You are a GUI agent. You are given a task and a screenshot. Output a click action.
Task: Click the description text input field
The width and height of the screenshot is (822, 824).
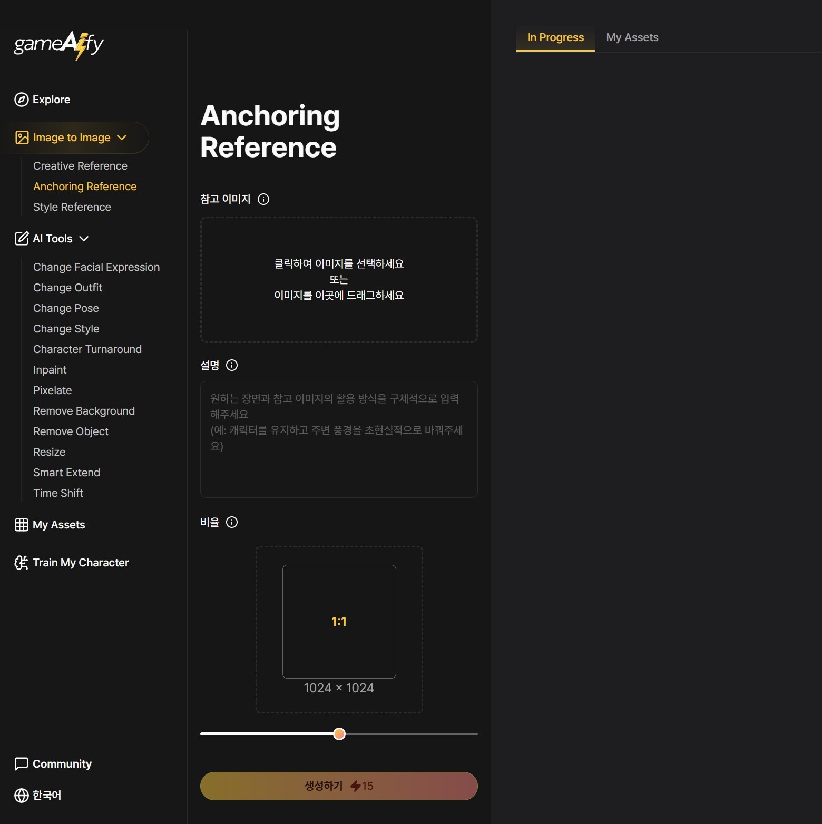click(x=339, y=439)
